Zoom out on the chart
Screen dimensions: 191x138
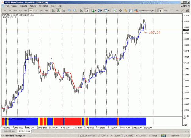tap(75, 11)
